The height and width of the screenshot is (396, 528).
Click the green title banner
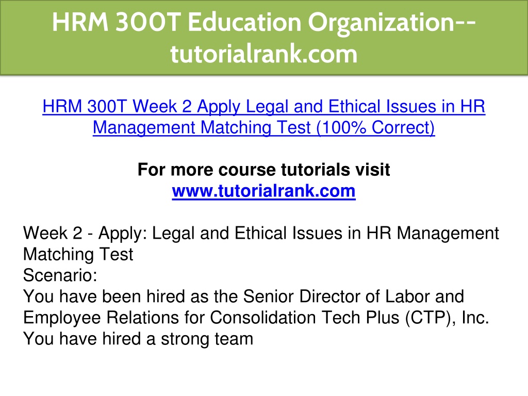coord(264,37)
